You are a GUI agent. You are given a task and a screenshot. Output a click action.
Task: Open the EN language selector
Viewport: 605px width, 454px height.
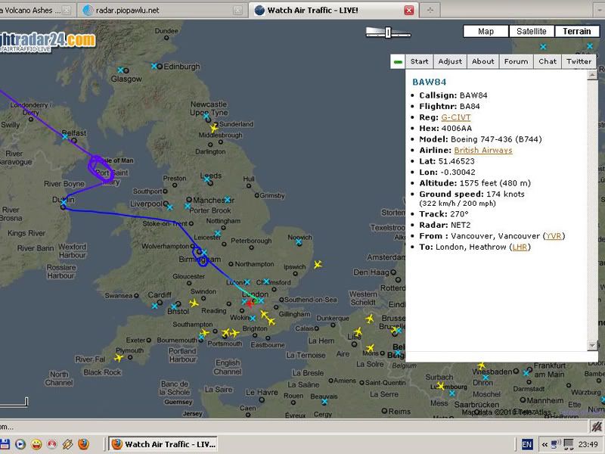click(x=526, y=444)
